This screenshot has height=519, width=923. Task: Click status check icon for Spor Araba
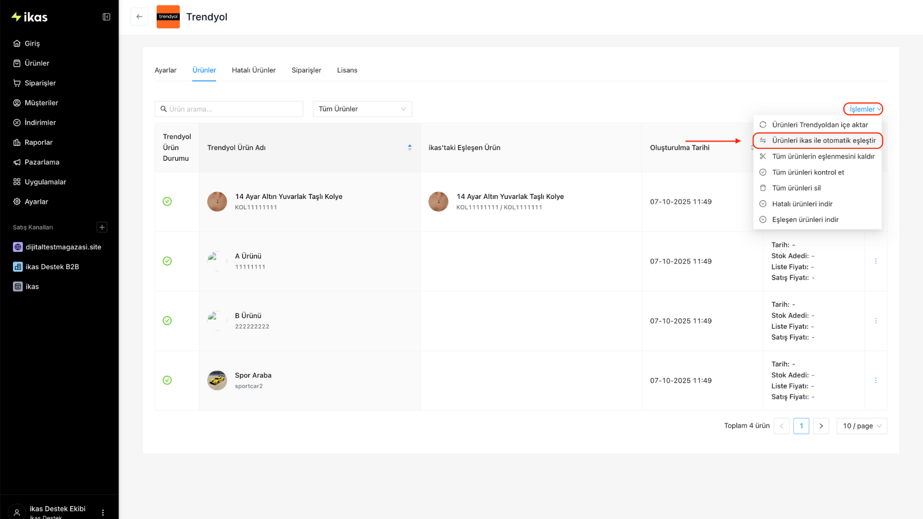(x=167, y=381)
